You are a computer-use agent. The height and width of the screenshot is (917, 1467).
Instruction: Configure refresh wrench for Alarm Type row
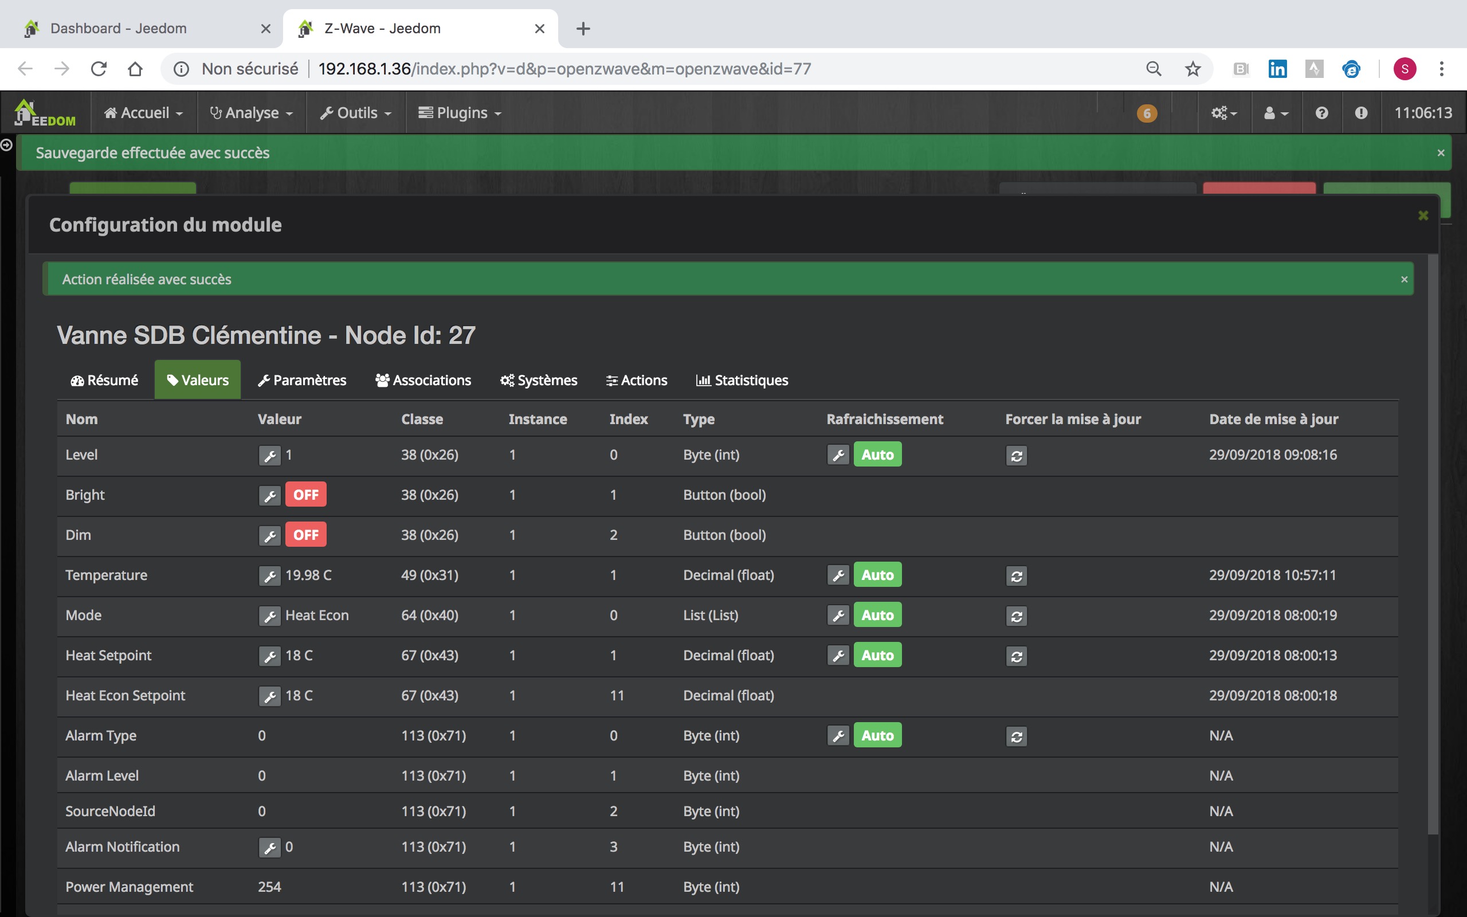coord(838,736)
